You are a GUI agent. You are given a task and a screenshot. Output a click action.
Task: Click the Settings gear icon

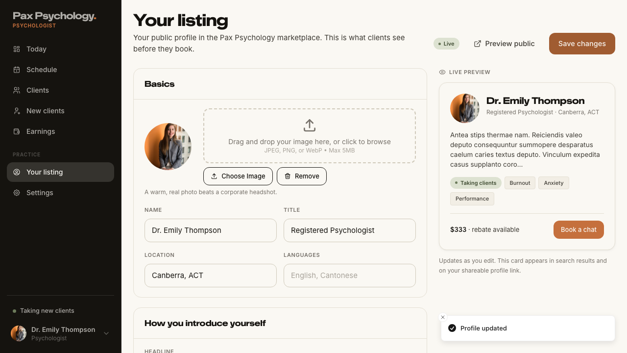point(17,193)
